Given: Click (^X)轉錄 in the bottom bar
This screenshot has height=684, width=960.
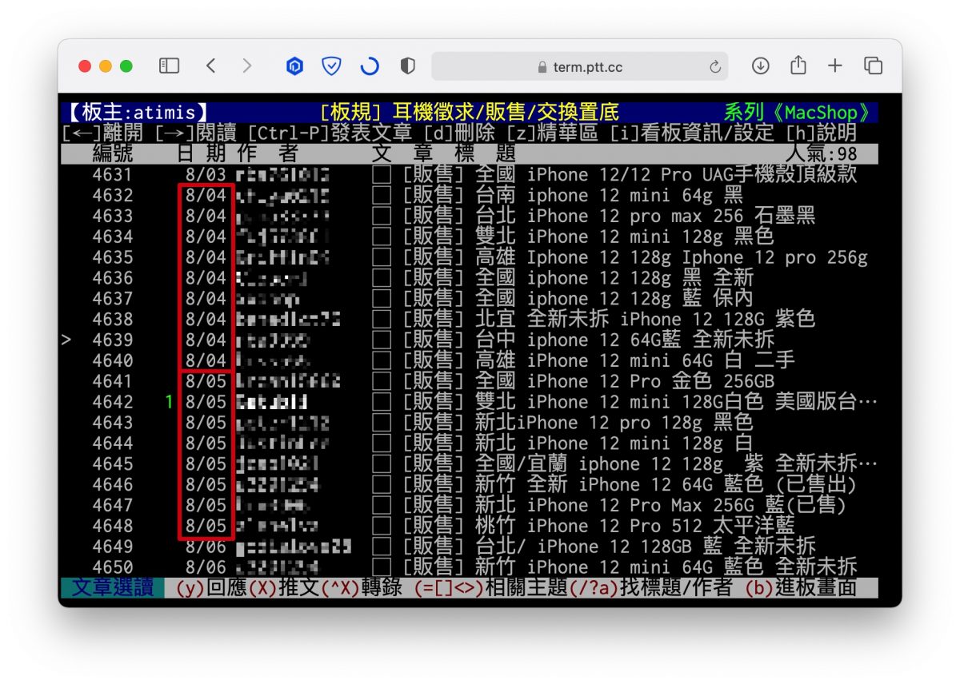Looking at the screenshot, I should [362, 588].
